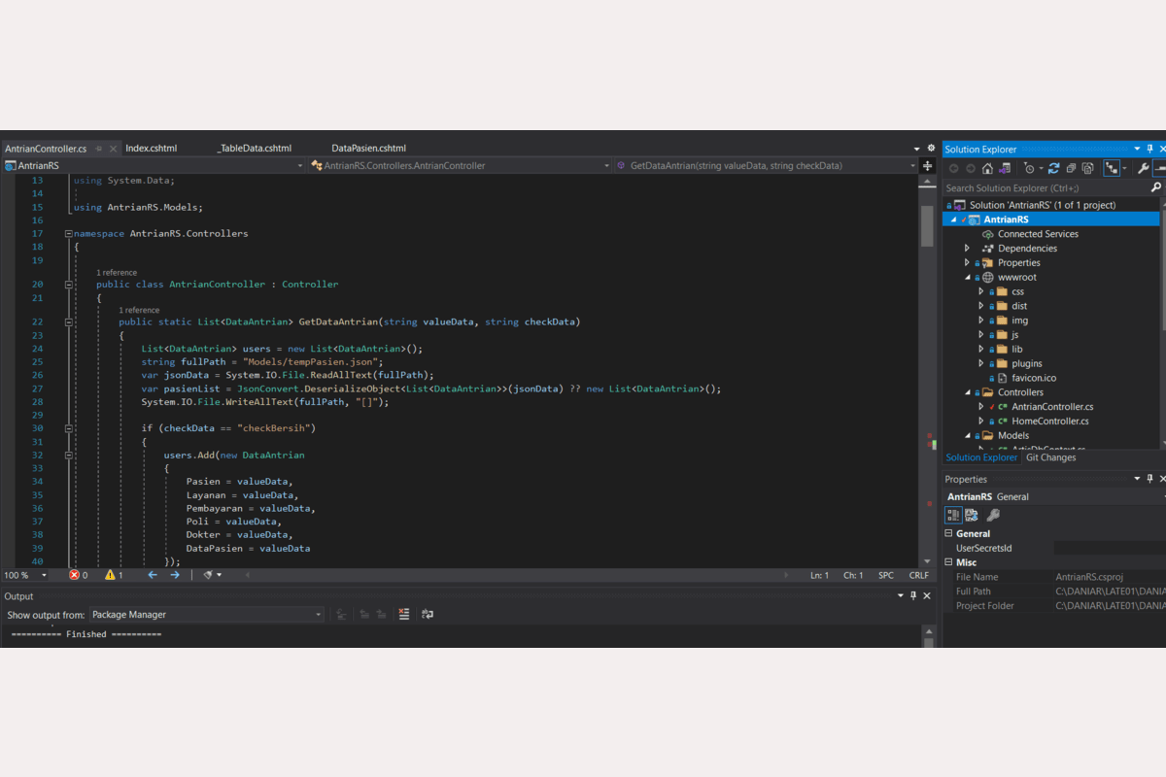
Task: Collapse the wwwroot folder
Action: point(968,278)
